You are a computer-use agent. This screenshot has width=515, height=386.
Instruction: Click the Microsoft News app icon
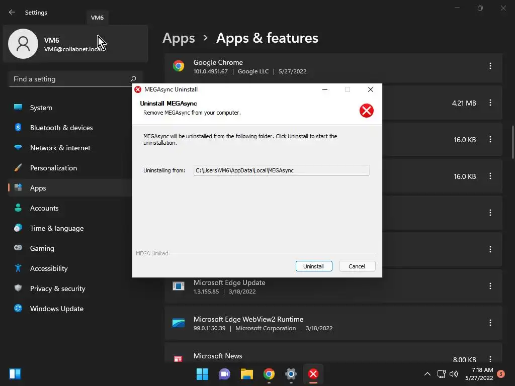(x=178, y=359)
